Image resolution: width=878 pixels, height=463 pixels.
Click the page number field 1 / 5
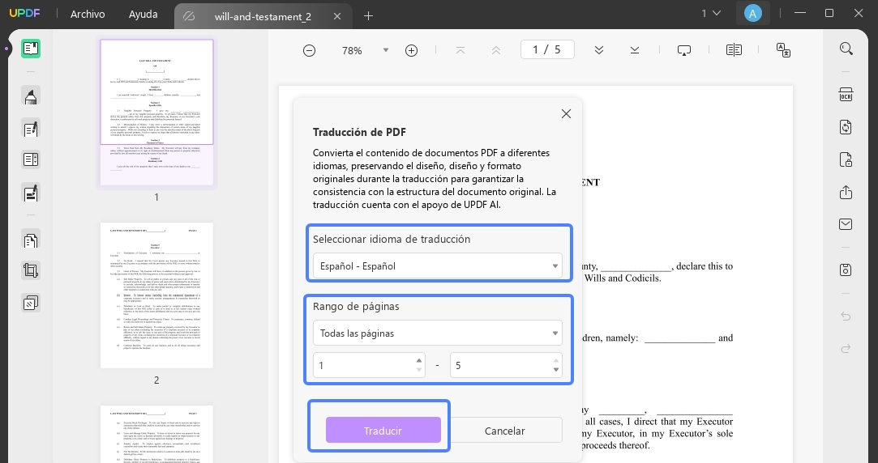(547, 49)
